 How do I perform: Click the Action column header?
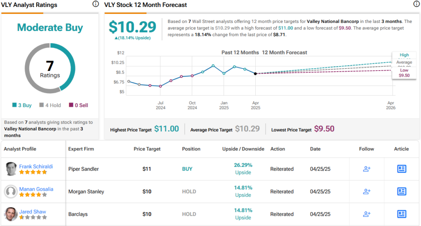point(278,149)
